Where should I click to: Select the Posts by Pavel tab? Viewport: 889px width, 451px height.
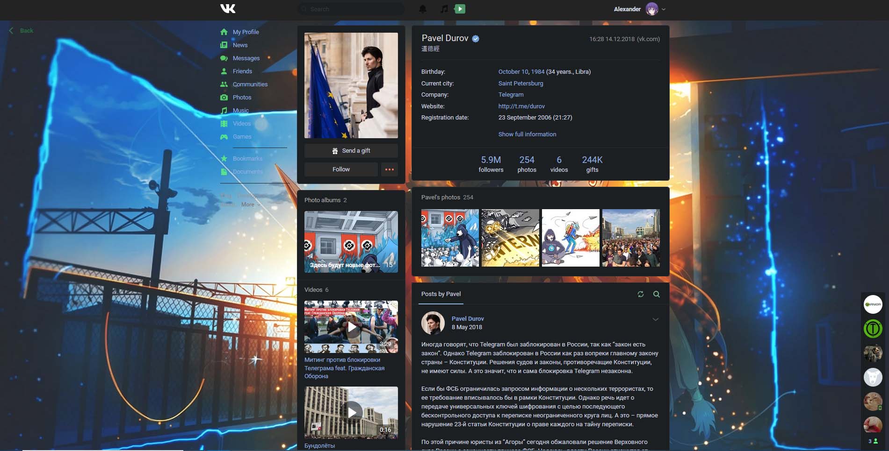coord(441,294)
